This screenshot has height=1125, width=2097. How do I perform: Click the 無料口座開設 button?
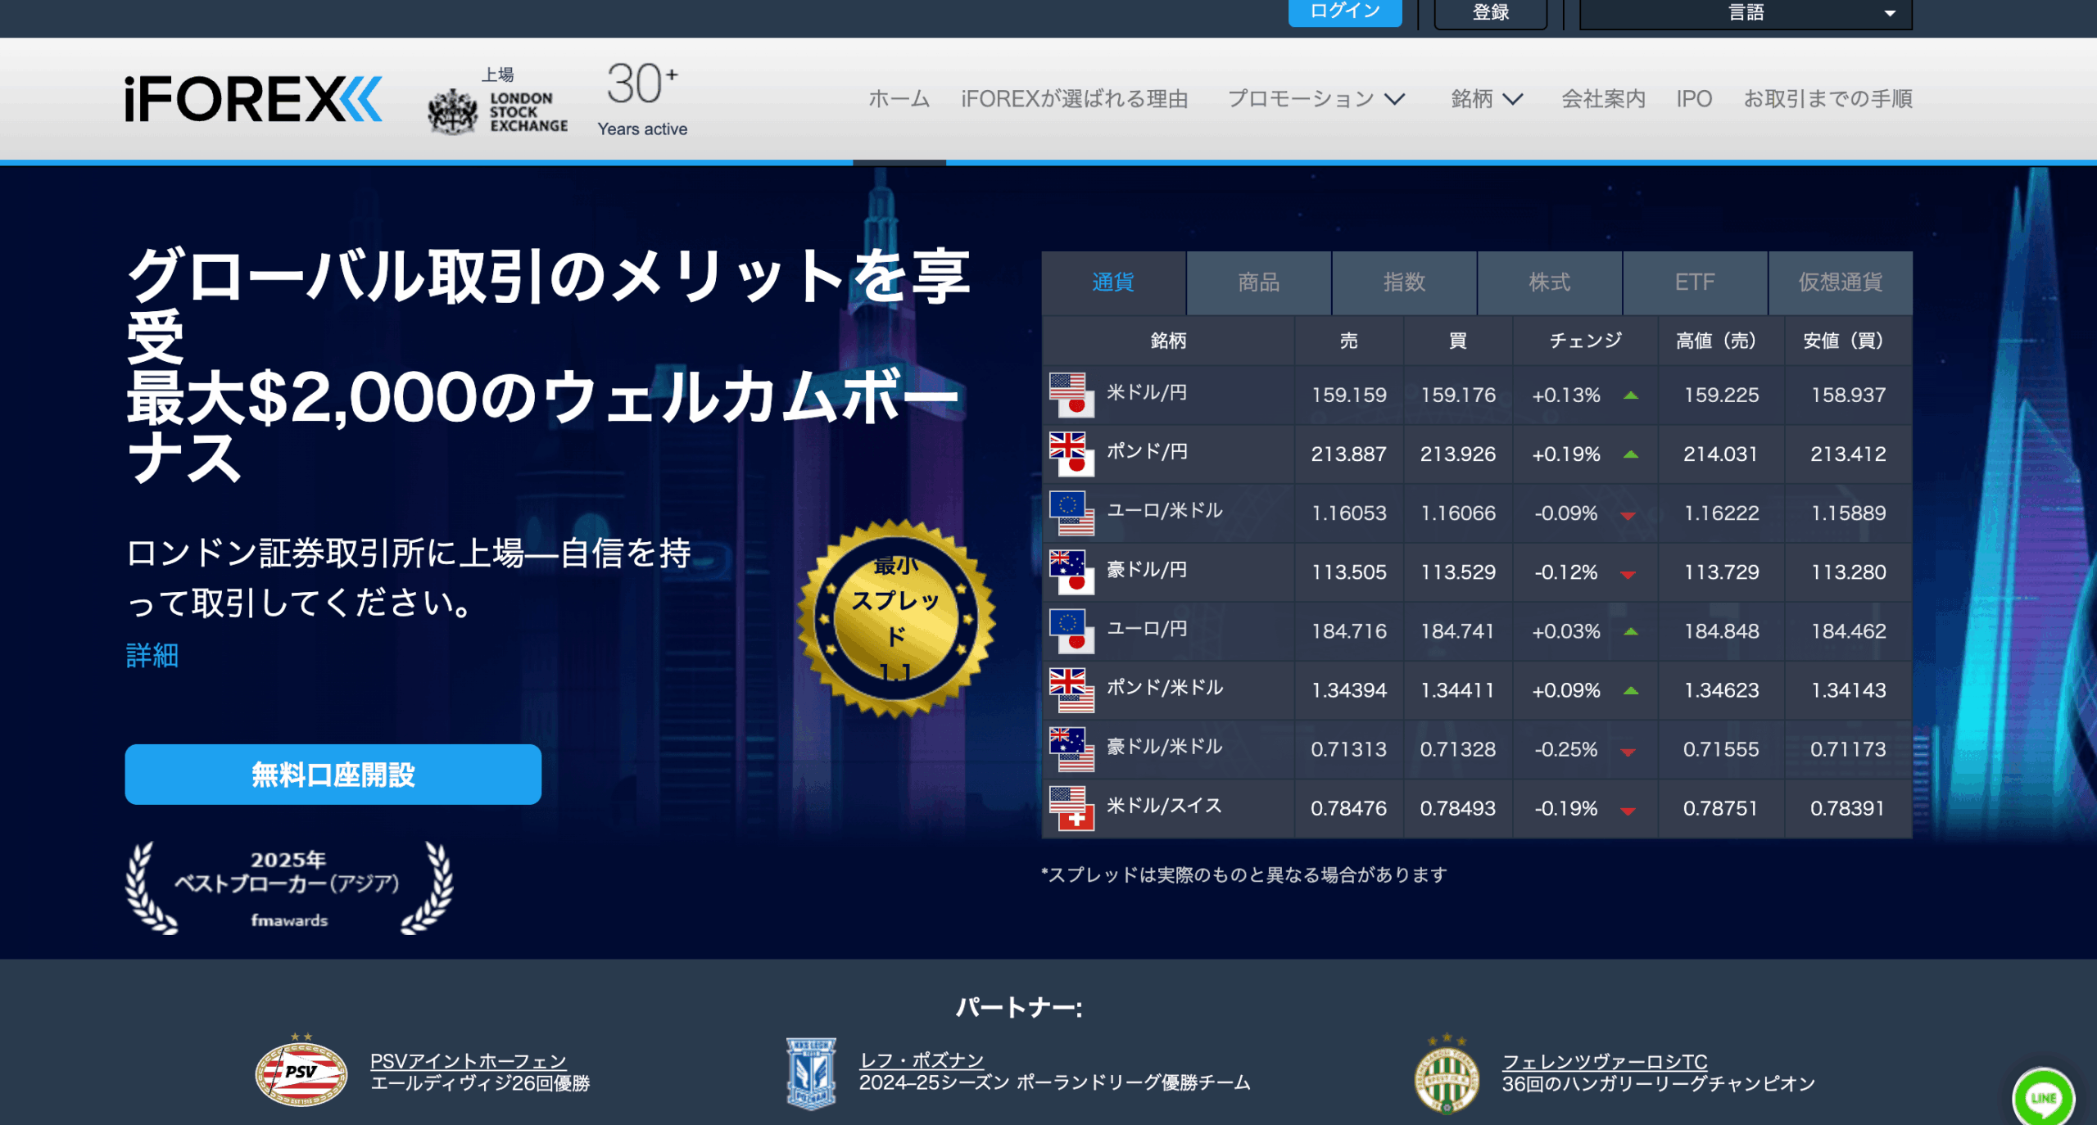tap(333, 775)
